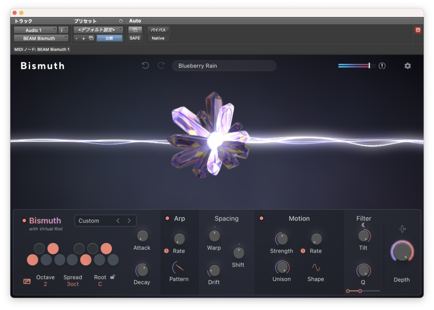Click the moon icon under Filter

click(x=363, y=225)
